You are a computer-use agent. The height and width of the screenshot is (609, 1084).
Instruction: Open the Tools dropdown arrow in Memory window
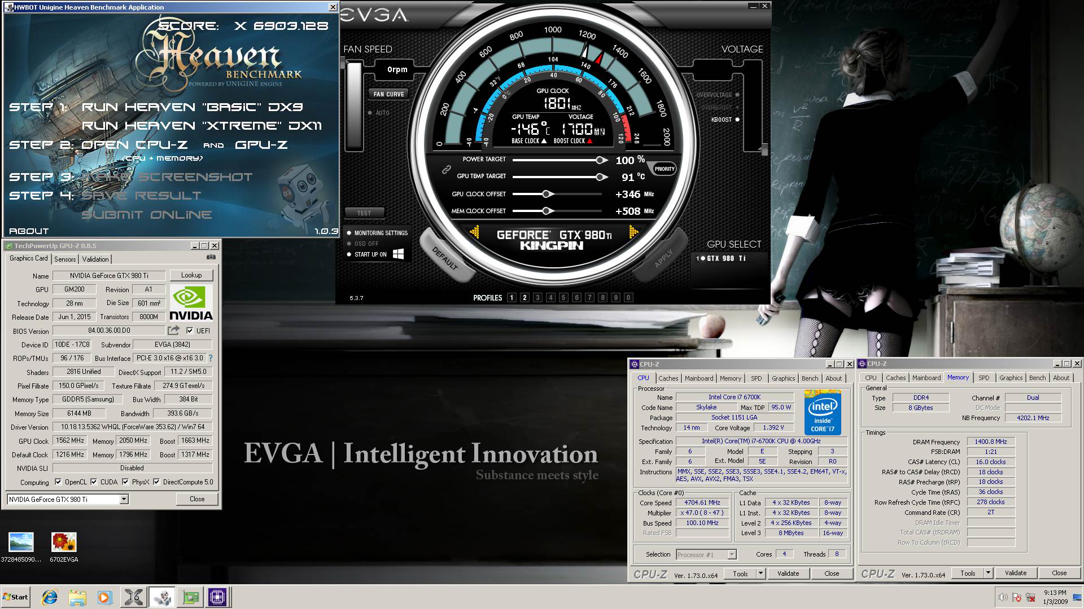(x=988, y=573)
